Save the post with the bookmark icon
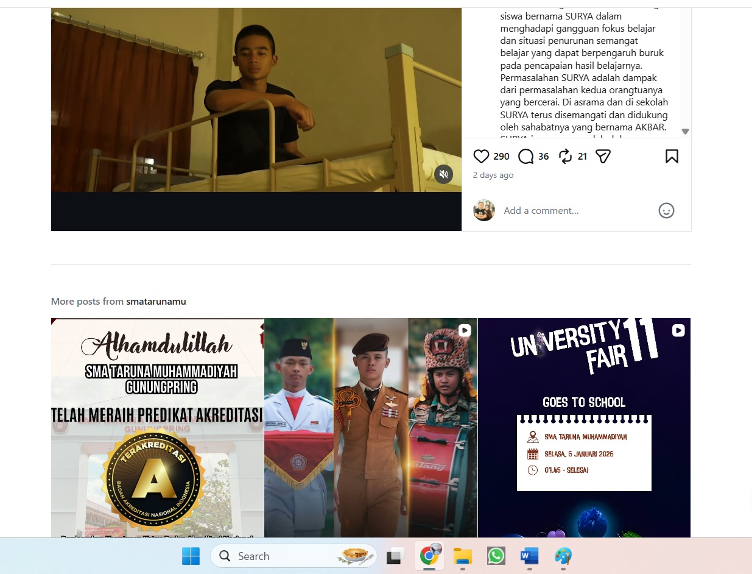Image resolution: width=752 pixels, height=574 pixels. 672,157
